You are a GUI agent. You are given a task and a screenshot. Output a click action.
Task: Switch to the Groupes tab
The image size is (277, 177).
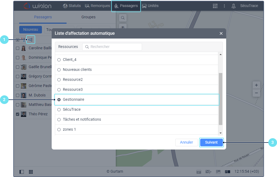coord(88,17)
